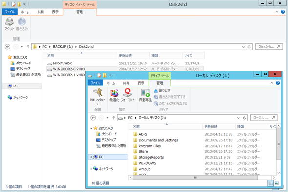Switch to details view in Local Disk (J:) status bar
The image size is (288, 192).
270,183
